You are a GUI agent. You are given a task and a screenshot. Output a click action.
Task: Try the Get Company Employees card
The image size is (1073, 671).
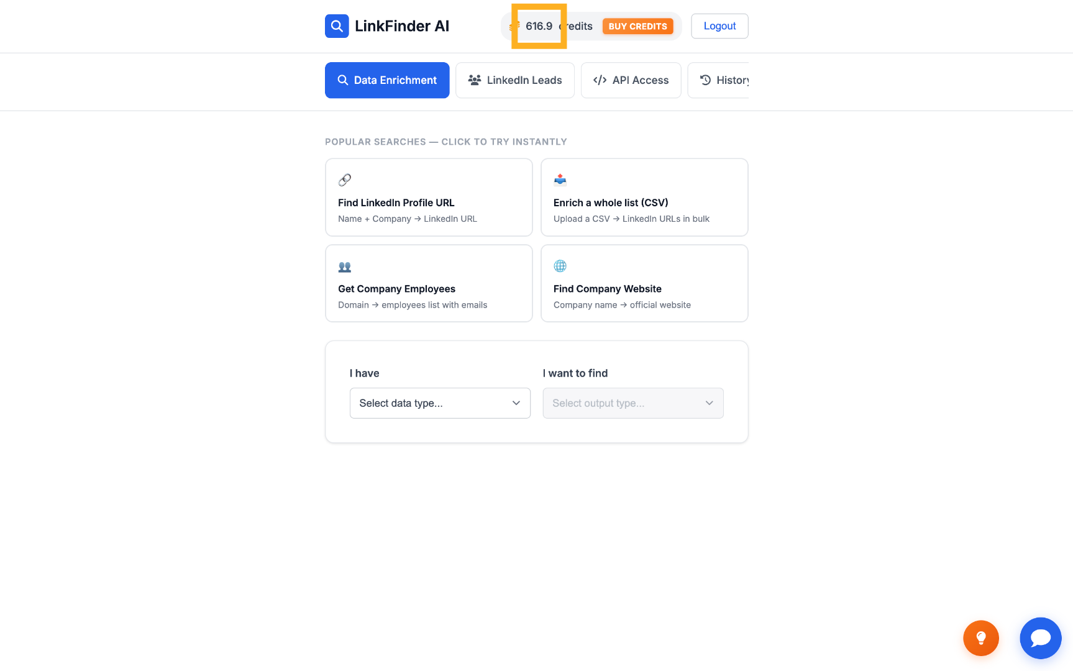coord(429,283)
